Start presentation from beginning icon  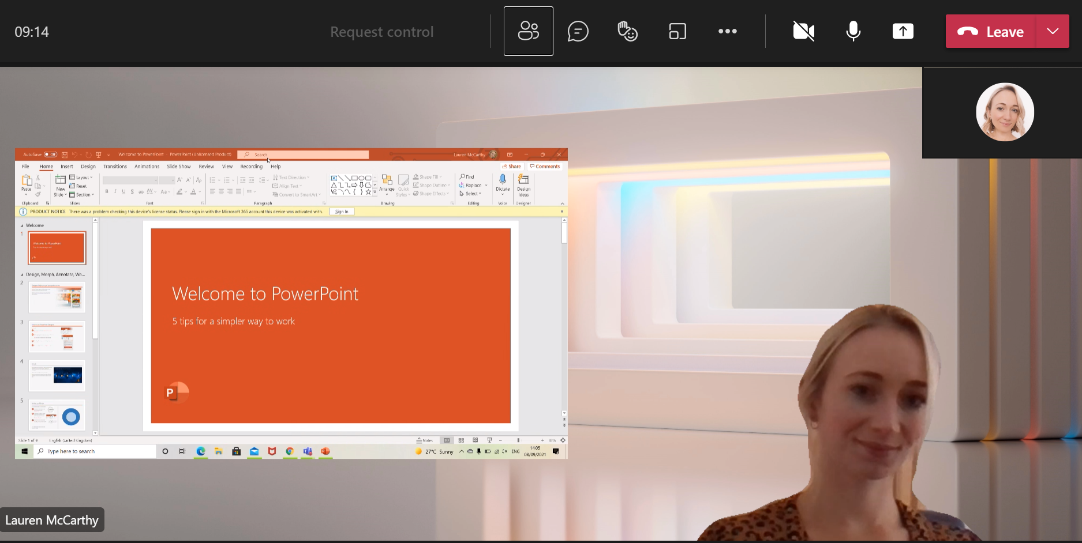click(x=99, y=154)
